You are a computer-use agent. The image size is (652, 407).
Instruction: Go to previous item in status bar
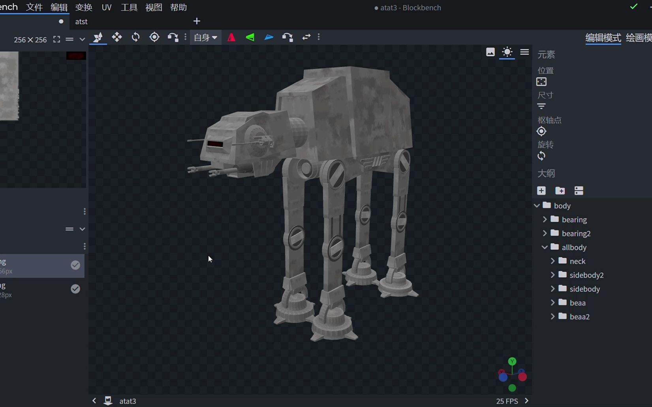coord(94,401)
